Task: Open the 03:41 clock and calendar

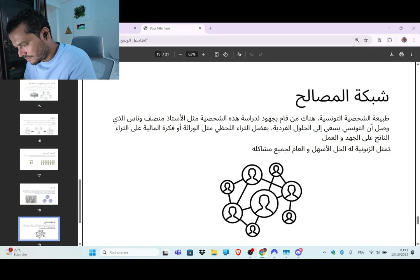Action: point(399,252)
